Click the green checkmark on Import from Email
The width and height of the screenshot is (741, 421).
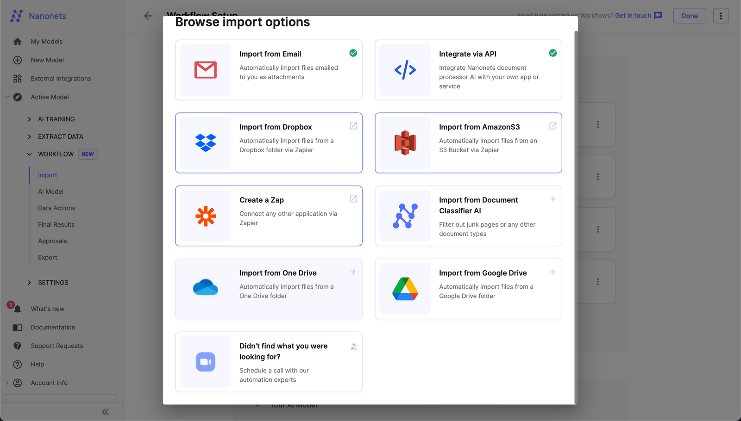point(353,53)
